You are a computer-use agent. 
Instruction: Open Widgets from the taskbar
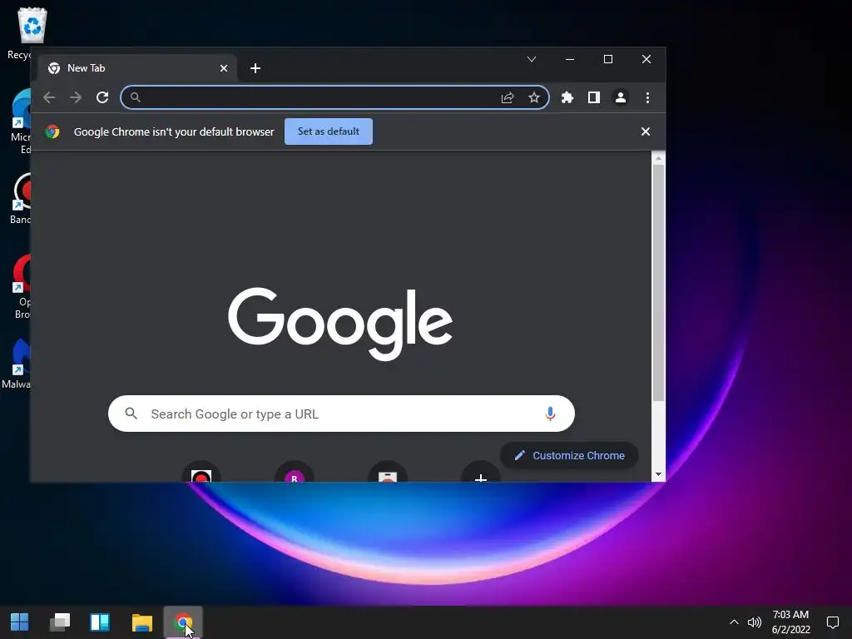[x=100, y=622]
